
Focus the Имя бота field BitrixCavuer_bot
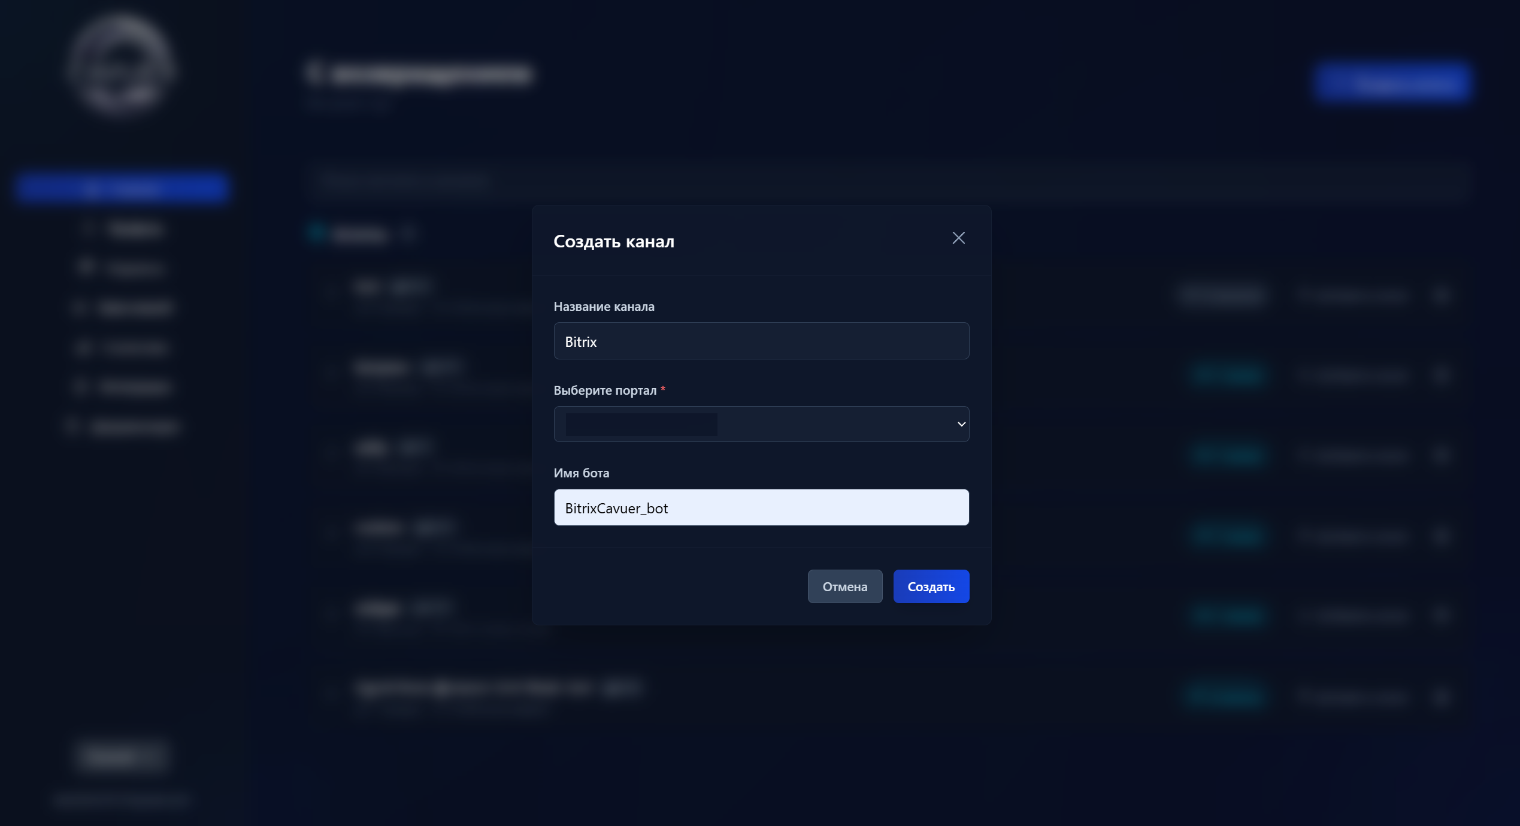tap(761, 508)
